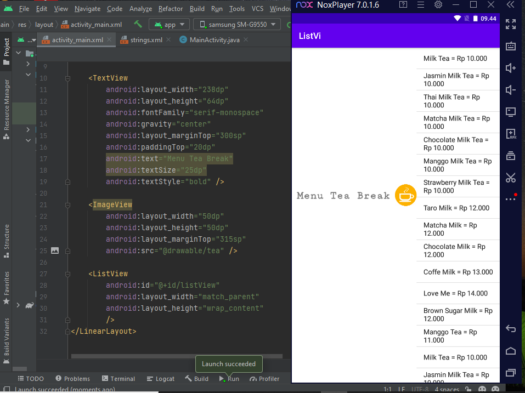
Task: Open the Edit menu
Action: pos(42,9)
